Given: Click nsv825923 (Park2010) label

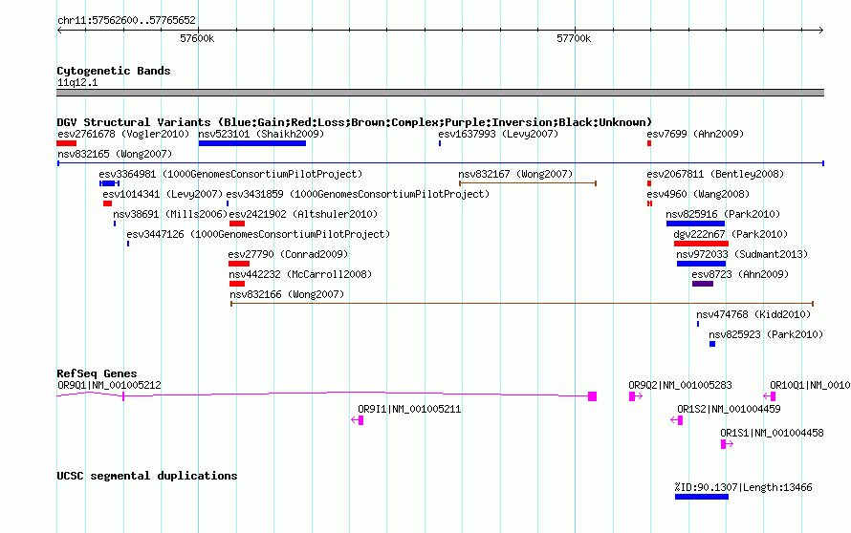Looking at the screenshot, I should (766, 334).
